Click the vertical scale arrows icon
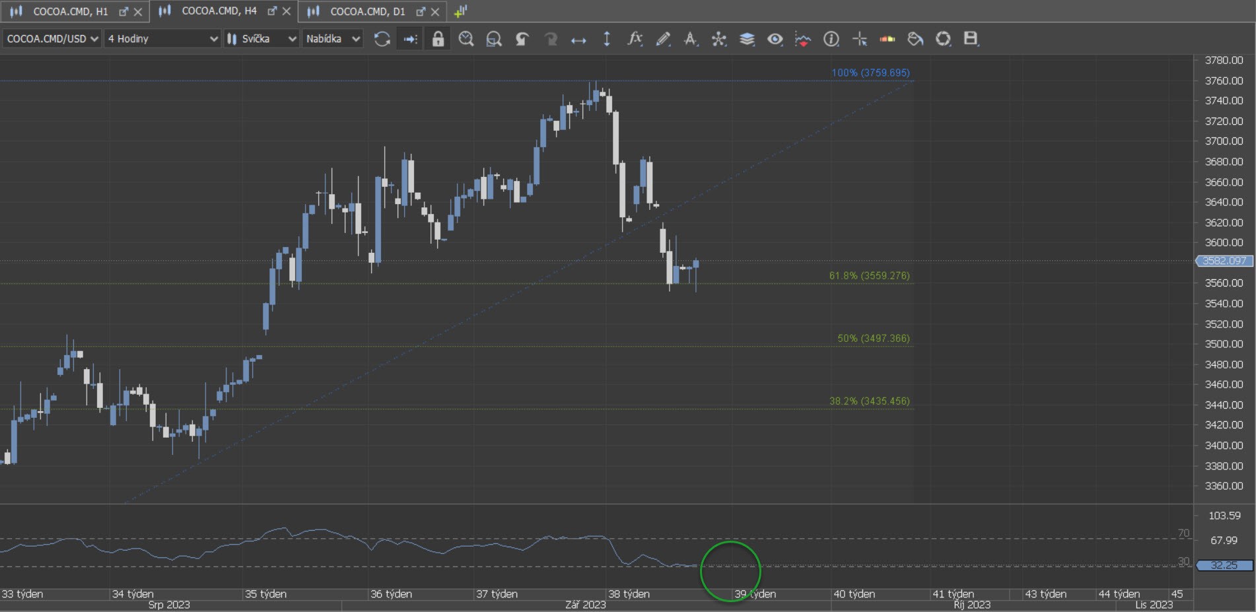1256x612 pixels. (x=607, y=39)
